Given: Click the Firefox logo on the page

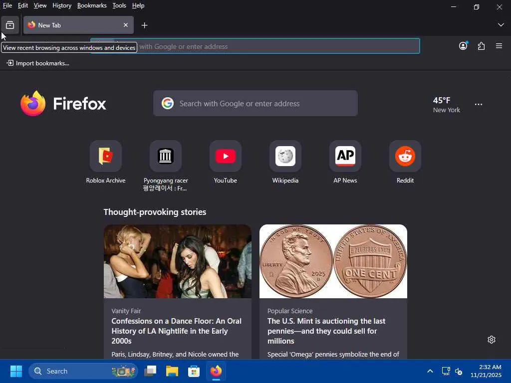Looking at the screenshot, I should tap(63, 104).
